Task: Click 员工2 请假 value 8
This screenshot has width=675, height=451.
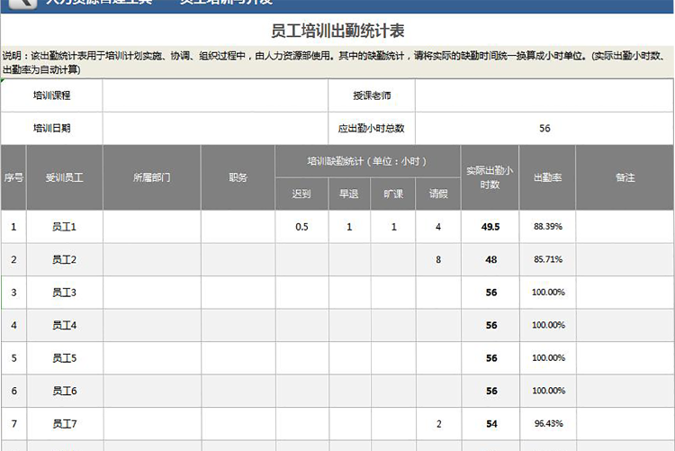Action: 438,260
